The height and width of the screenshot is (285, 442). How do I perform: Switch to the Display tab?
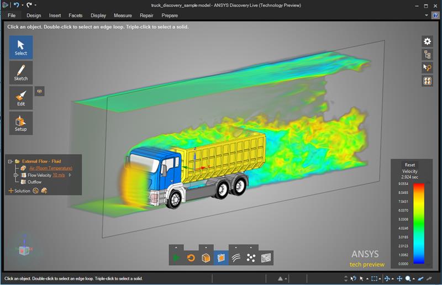[98, 15]
